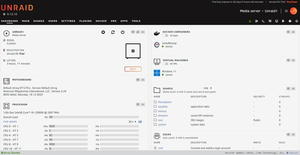Click the Reboot icon in UNRAID1 panel
The width and height of the screenshot is (300, 155).
point(113,32)
